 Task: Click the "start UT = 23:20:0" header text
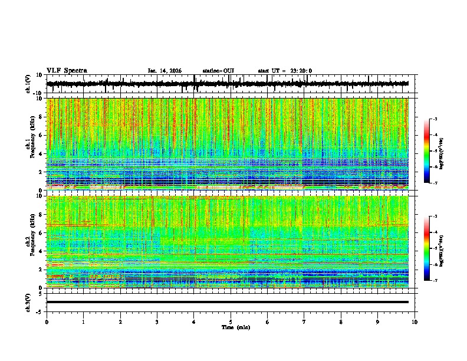pos(285,71)
